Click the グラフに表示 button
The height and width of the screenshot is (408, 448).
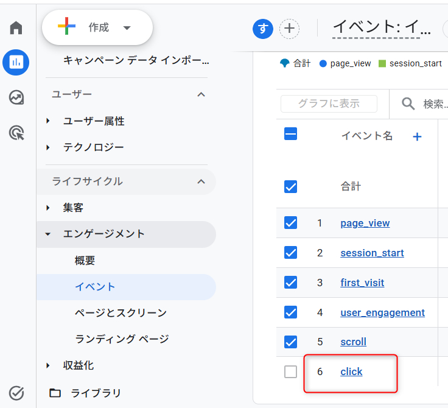click(x=329, y=104)
